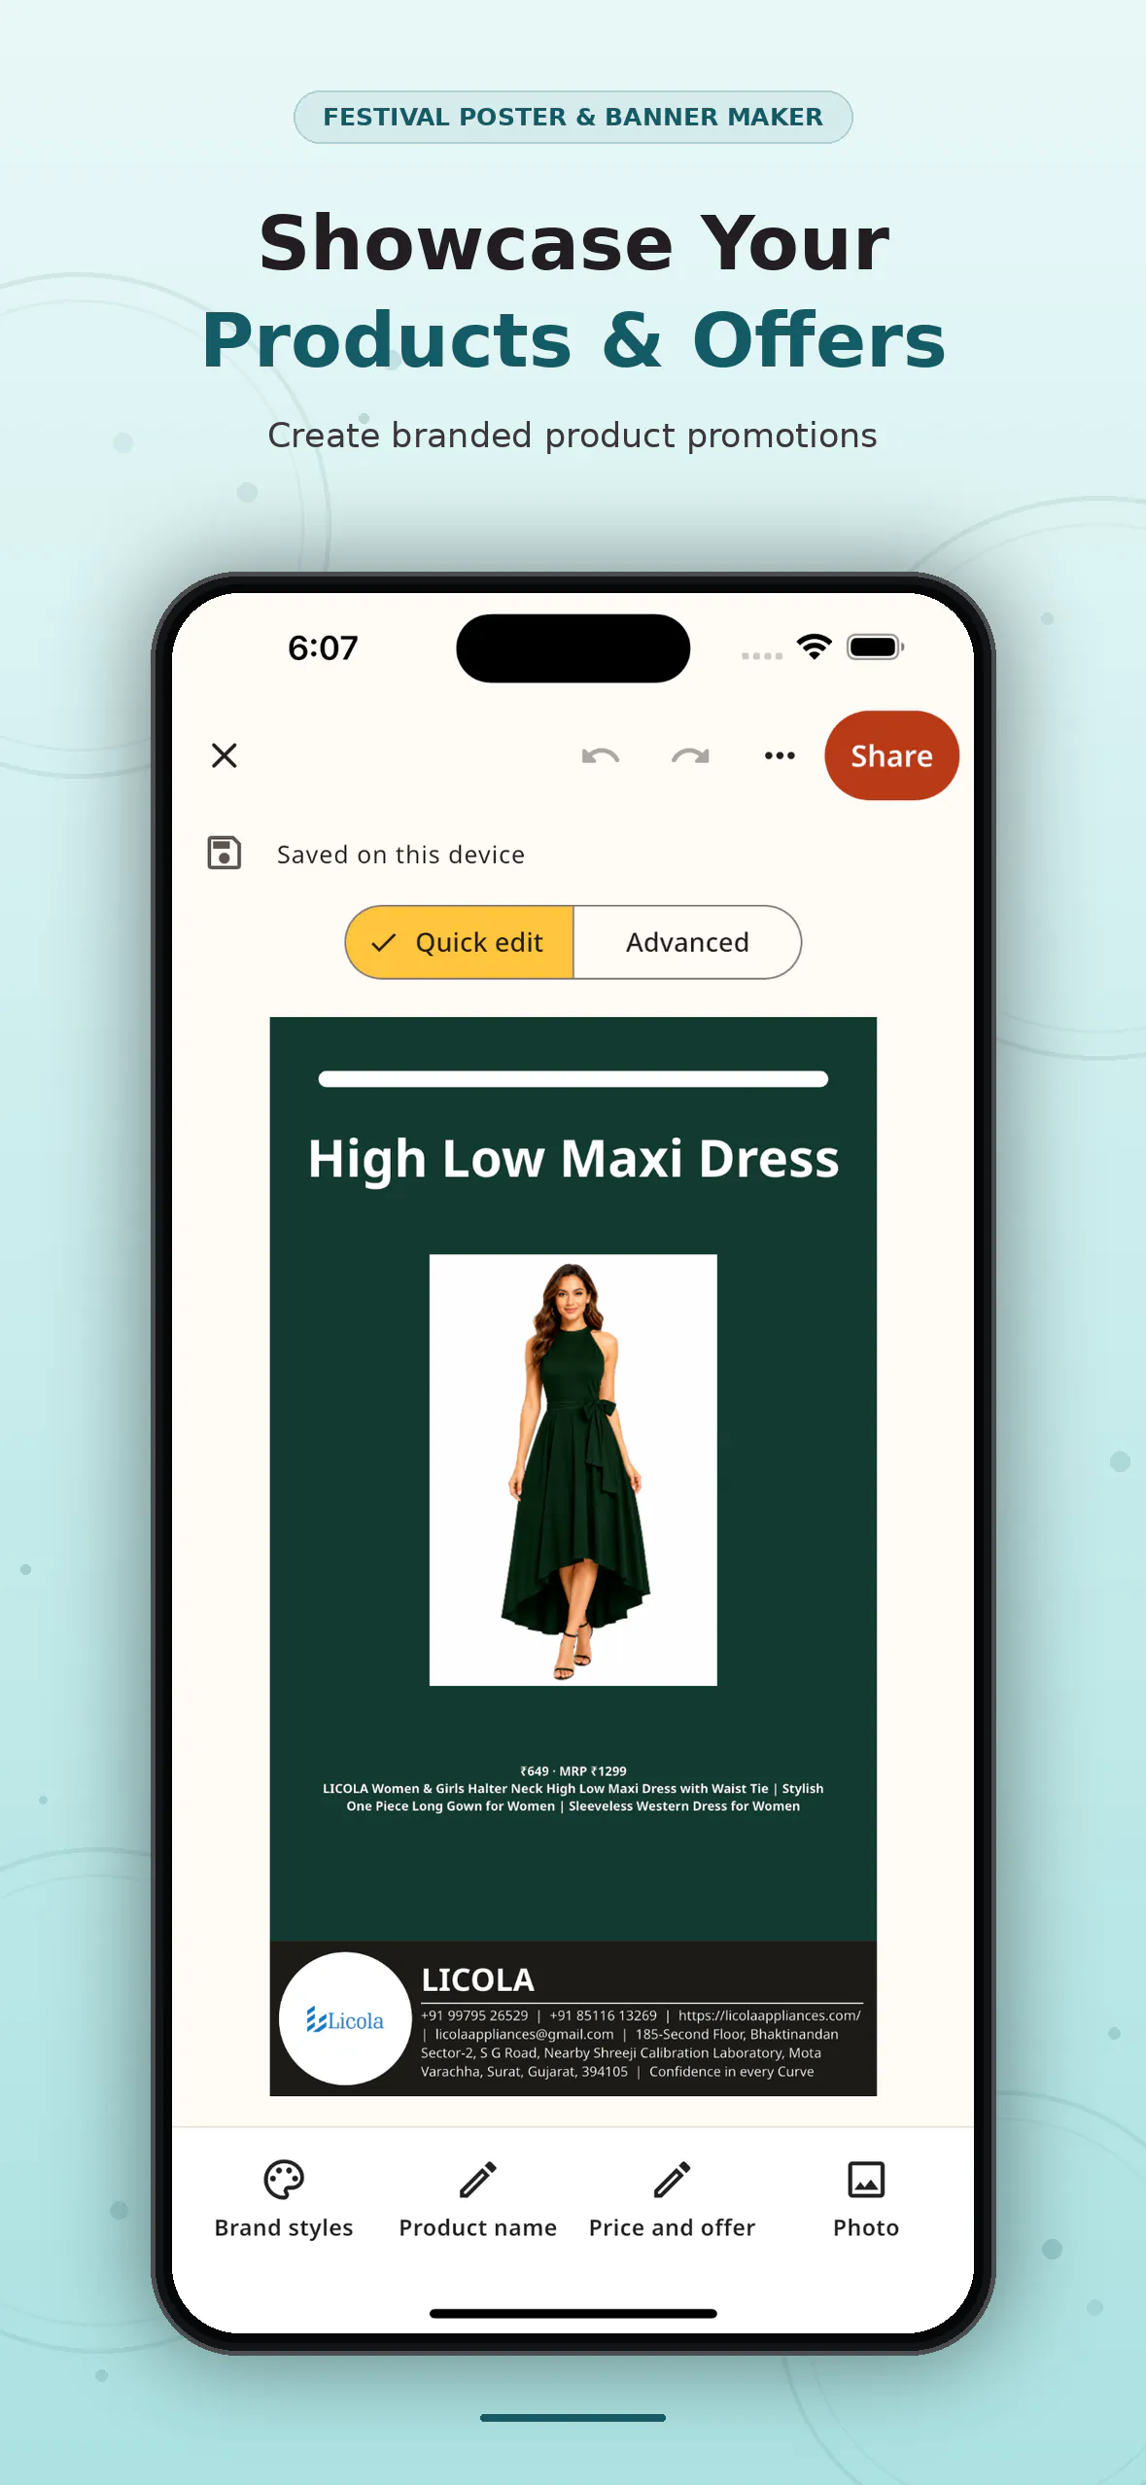
Task: Redo the last undone edit
Action: 690,755
